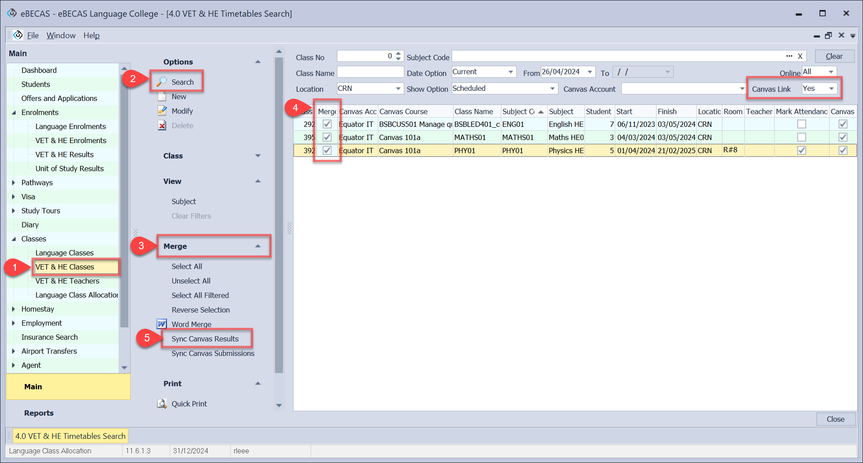863x463 pixels.
Task: Click the Class Name input field
Action: pyautogui.click(x=370, y=72)
